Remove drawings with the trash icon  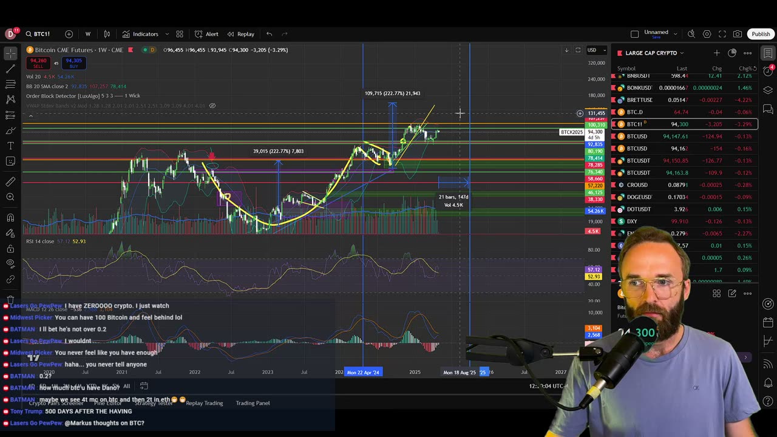pos(10,299)
